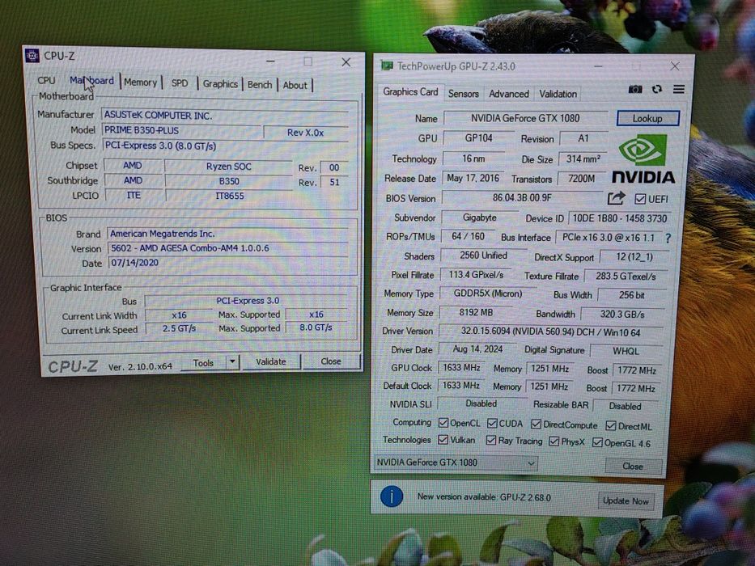Click the Driver Date Aug 14, 2024 value
Image resolution: width=755 pixels, height=566 pixels.
[477, 349]
